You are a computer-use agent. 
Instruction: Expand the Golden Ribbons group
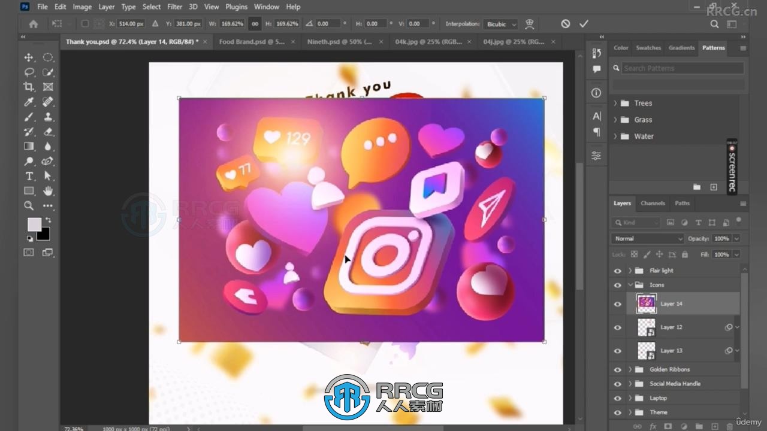(630, 369)
